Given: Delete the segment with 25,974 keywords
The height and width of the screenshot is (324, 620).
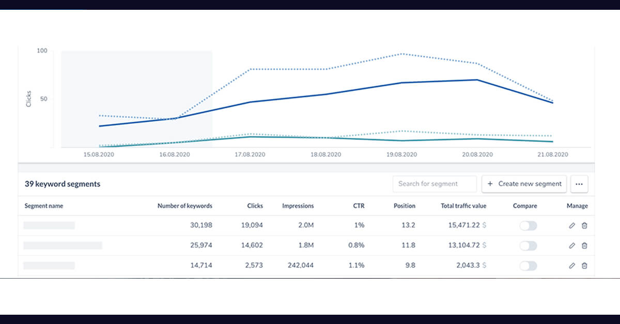Looking at the screenshot, I should click(x=584, y=246).
